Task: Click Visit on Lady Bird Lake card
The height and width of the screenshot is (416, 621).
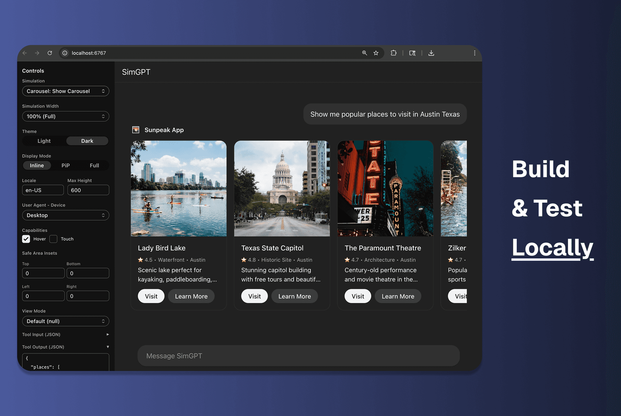Action: point(151,296)
